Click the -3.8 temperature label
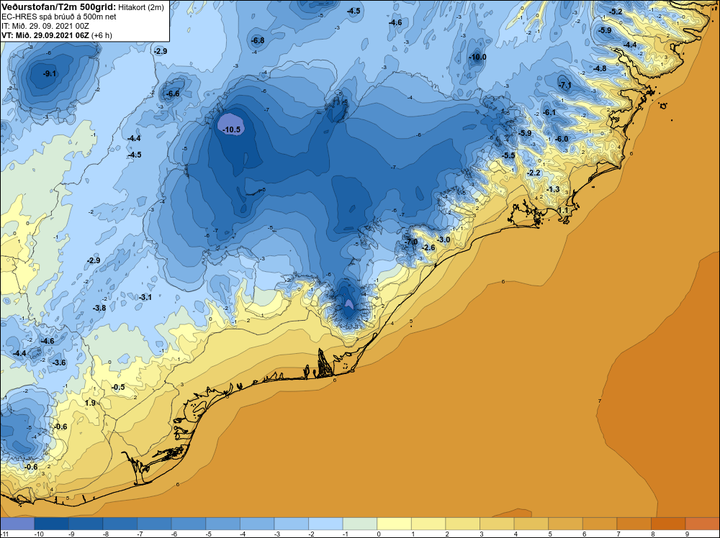This screenshot has height=538, width=720. [99, 309]
